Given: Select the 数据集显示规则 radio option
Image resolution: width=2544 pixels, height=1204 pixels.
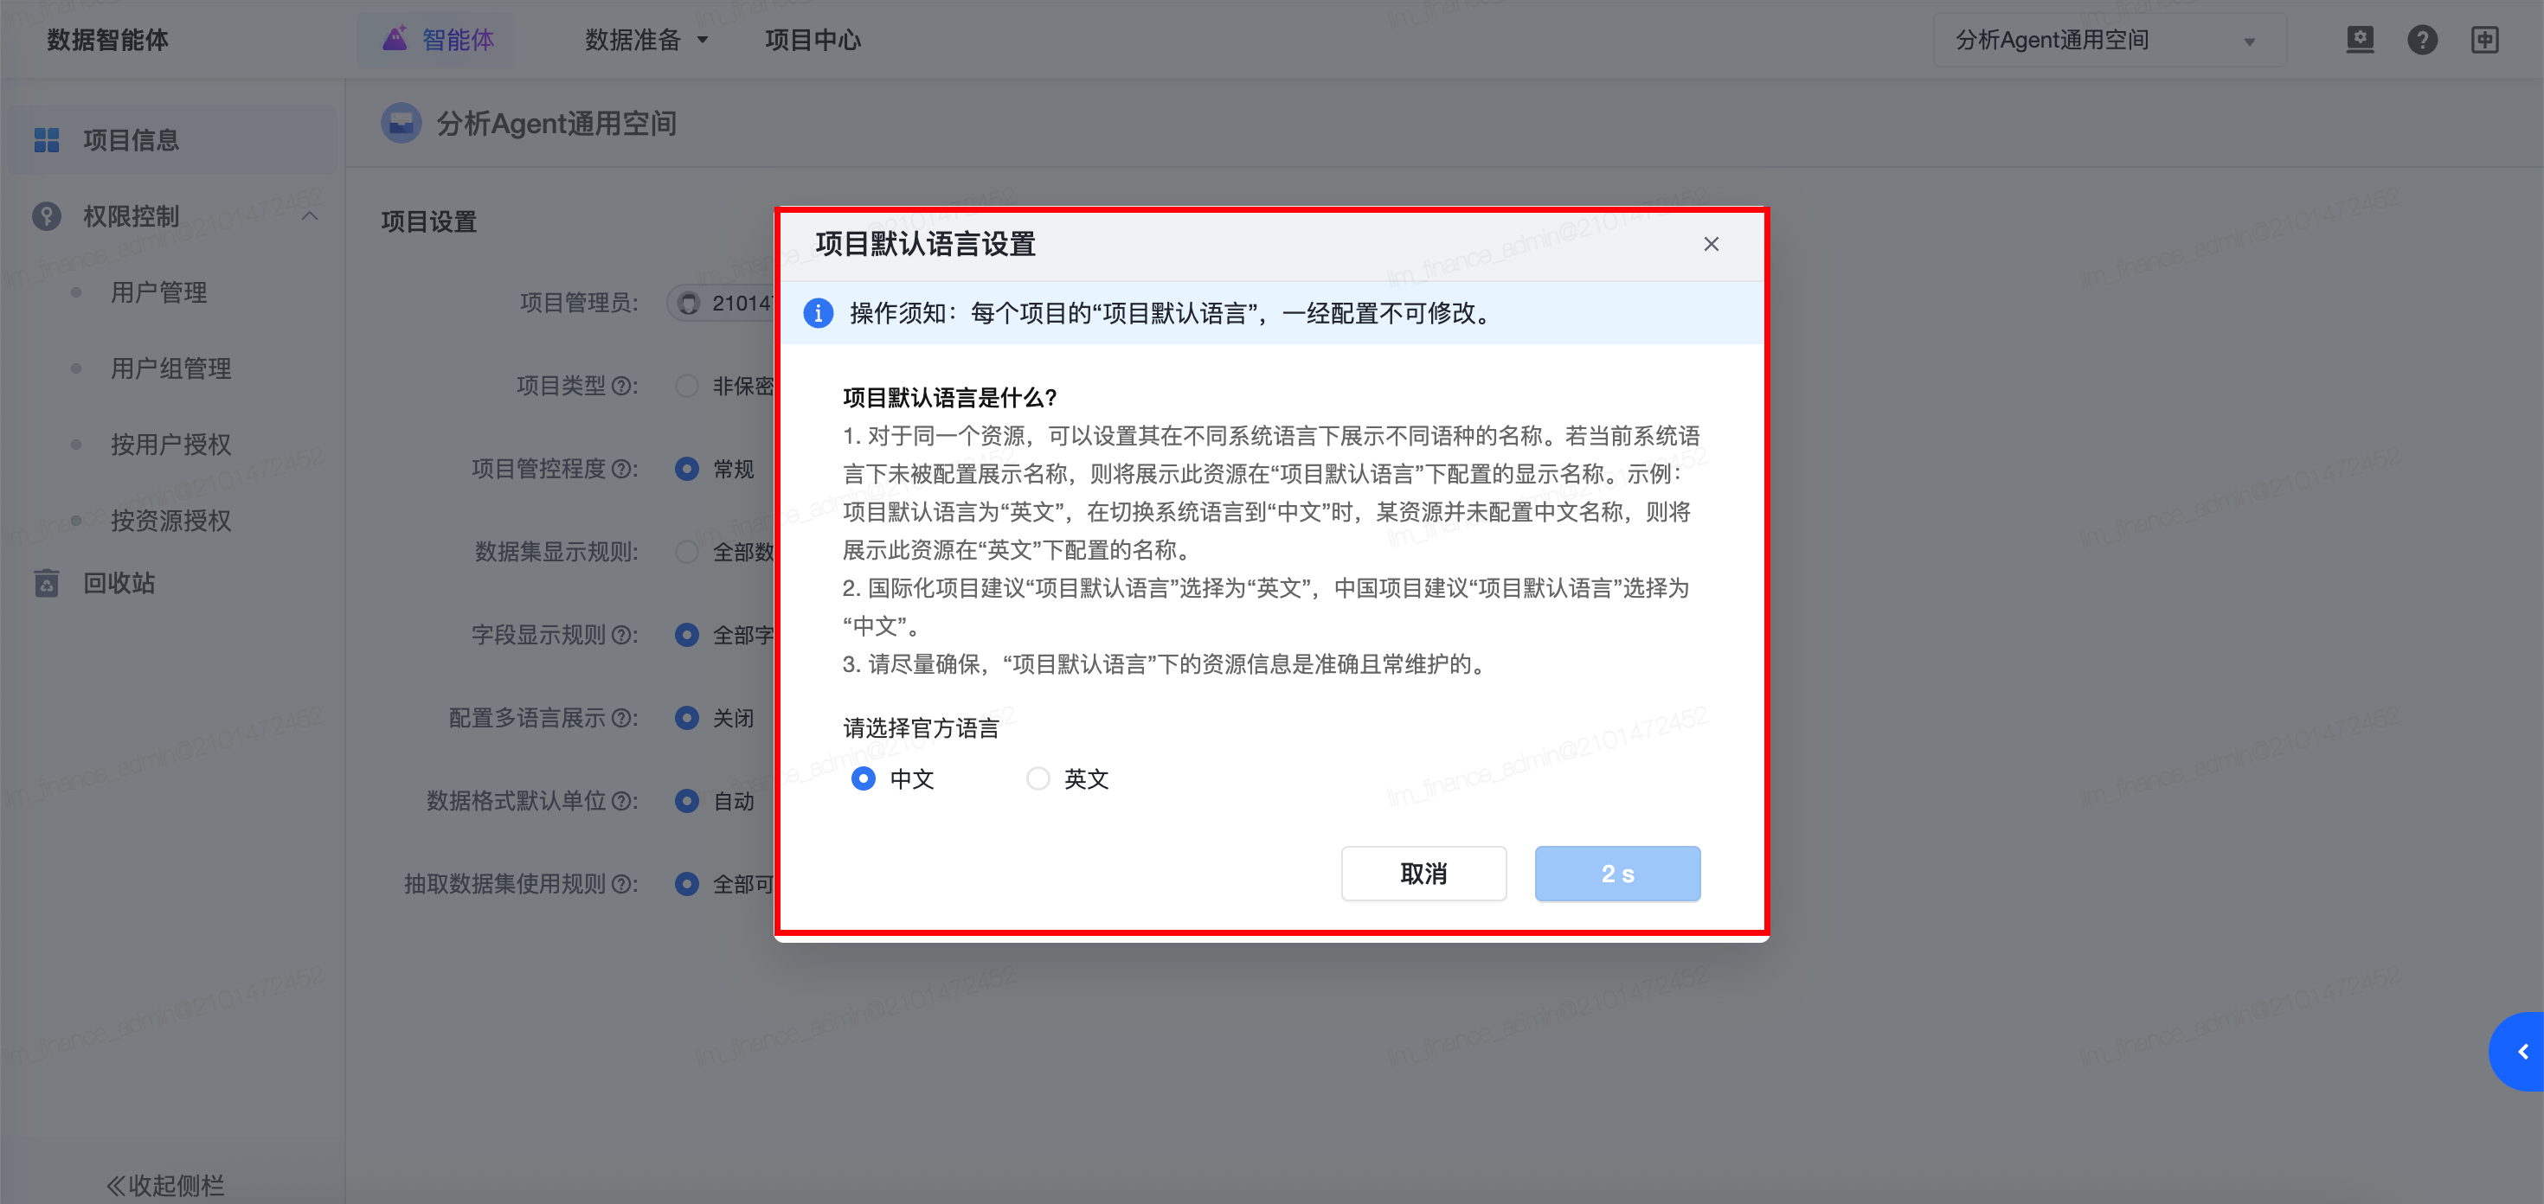Looking at the screenshot, I should 686,551.
